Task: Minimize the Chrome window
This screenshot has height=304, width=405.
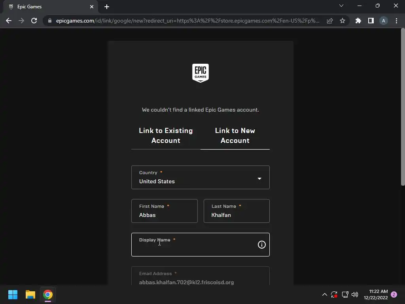Action: pyautogui.click(x=359, y=6)
